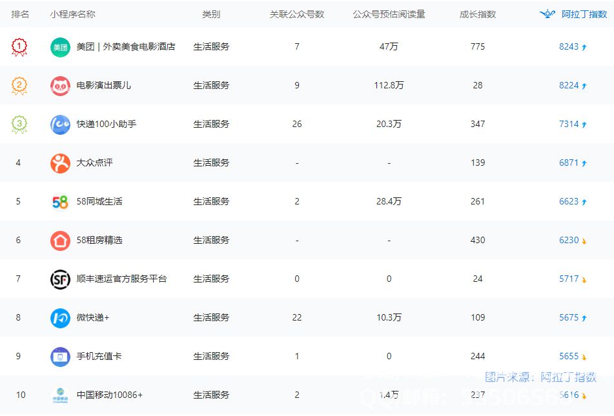Click the linked accounts count 26
This screenshot has height=416, width=614.
pyautogui.click(x=297, y=124)
